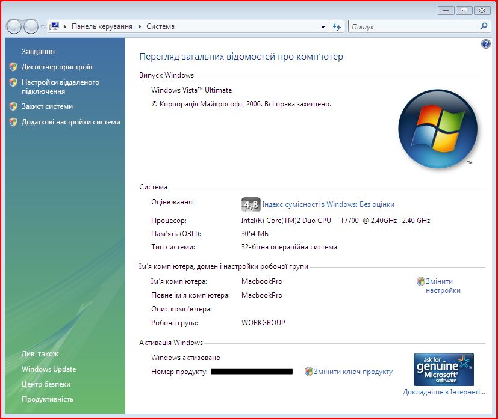498x419 pixels.
Task: Click shield icon beside Диспетчер пристроїв
Action: click(13, 67)
